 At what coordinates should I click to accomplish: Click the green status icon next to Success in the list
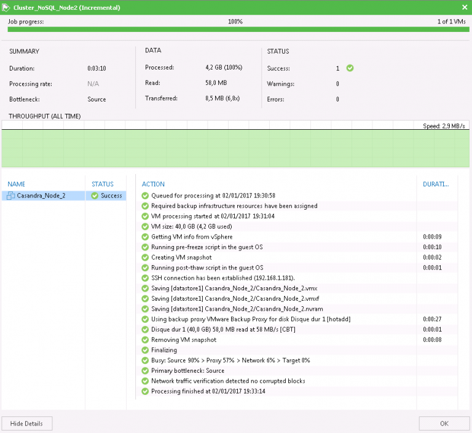[95, 196]
